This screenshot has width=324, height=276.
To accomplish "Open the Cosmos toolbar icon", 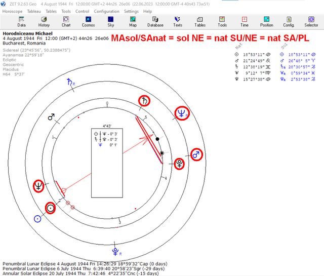I will point(88,22).
